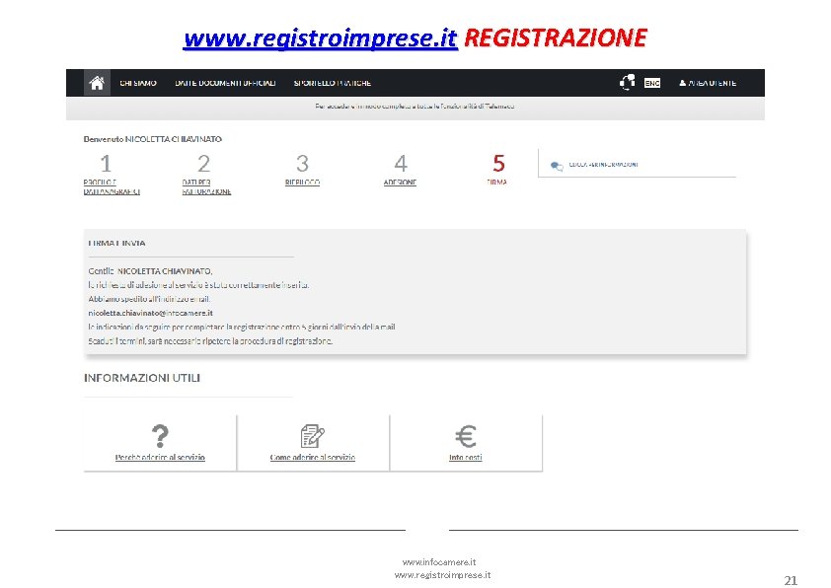Click the Telemaco access banner text
This screenshot has width=831, height=588.
pos(415,107)
